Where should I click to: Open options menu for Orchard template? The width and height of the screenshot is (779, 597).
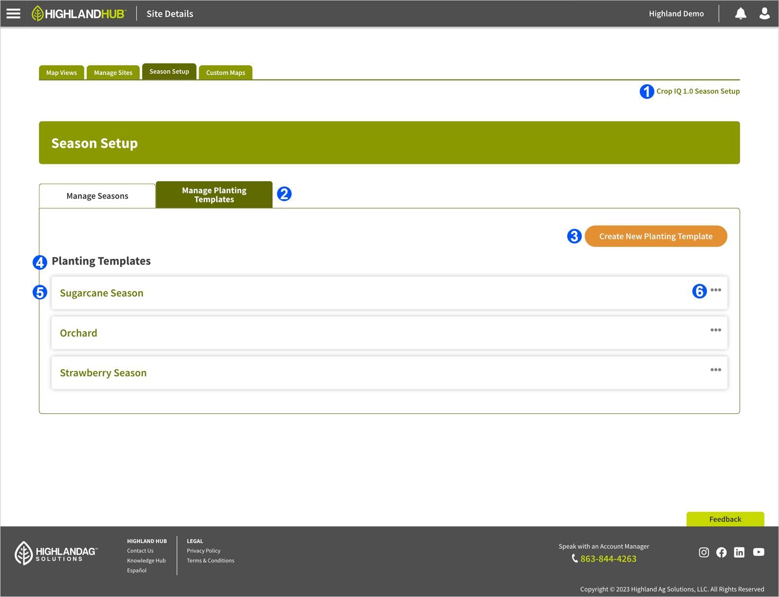(716, 330)
